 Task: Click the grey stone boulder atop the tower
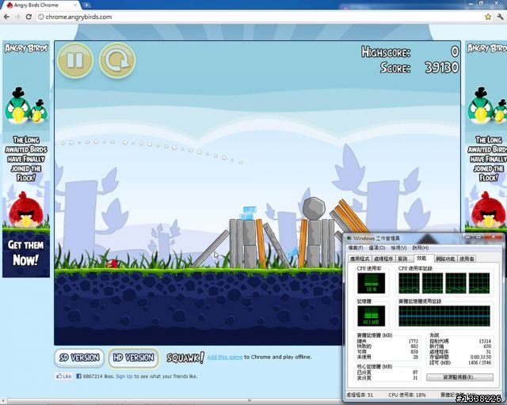pyautogui.click(x=314, y=208)
